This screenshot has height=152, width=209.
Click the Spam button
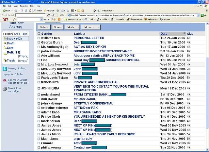coord(58,27)
